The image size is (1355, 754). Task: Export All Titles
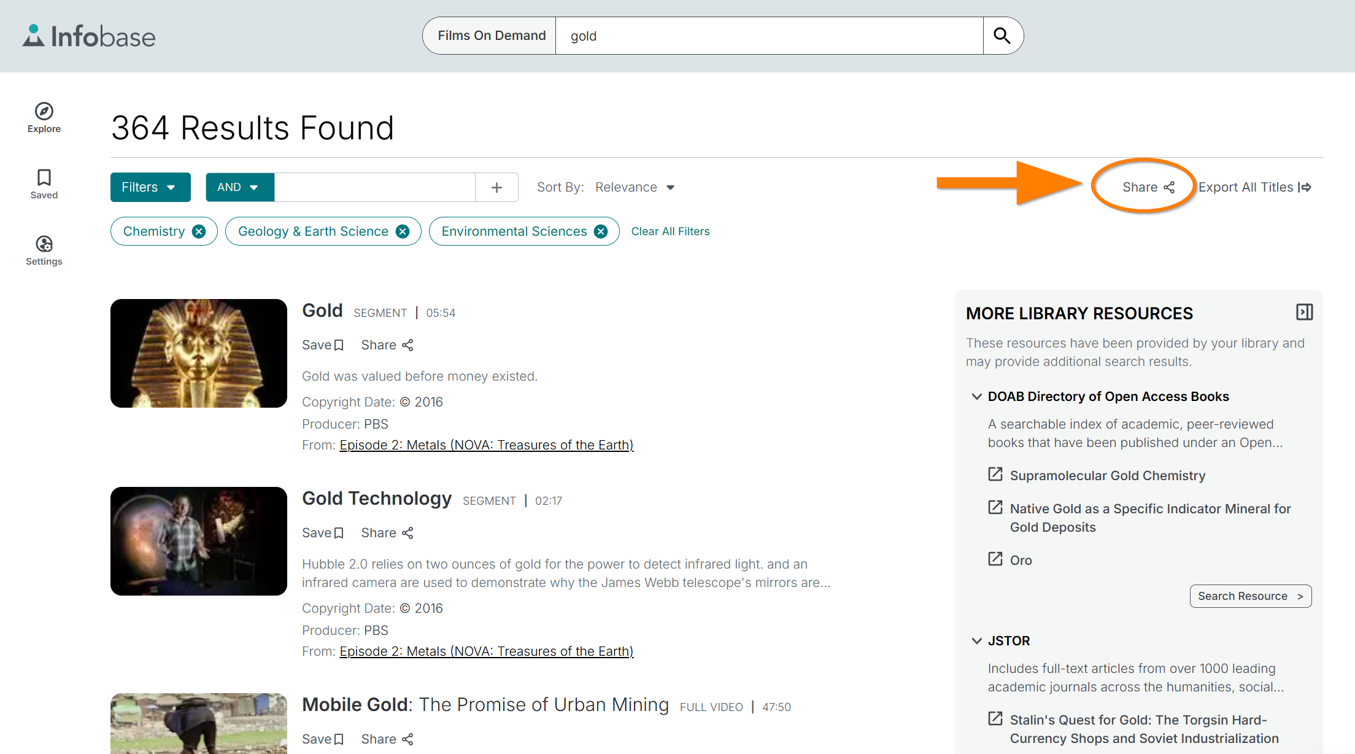pyautogui.click(x=1255, y=187)
